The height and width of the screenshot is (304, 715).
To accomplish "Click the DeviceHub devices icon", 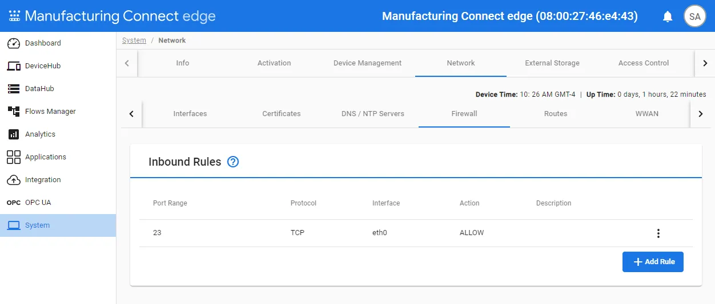I will (x=14, y=66).
